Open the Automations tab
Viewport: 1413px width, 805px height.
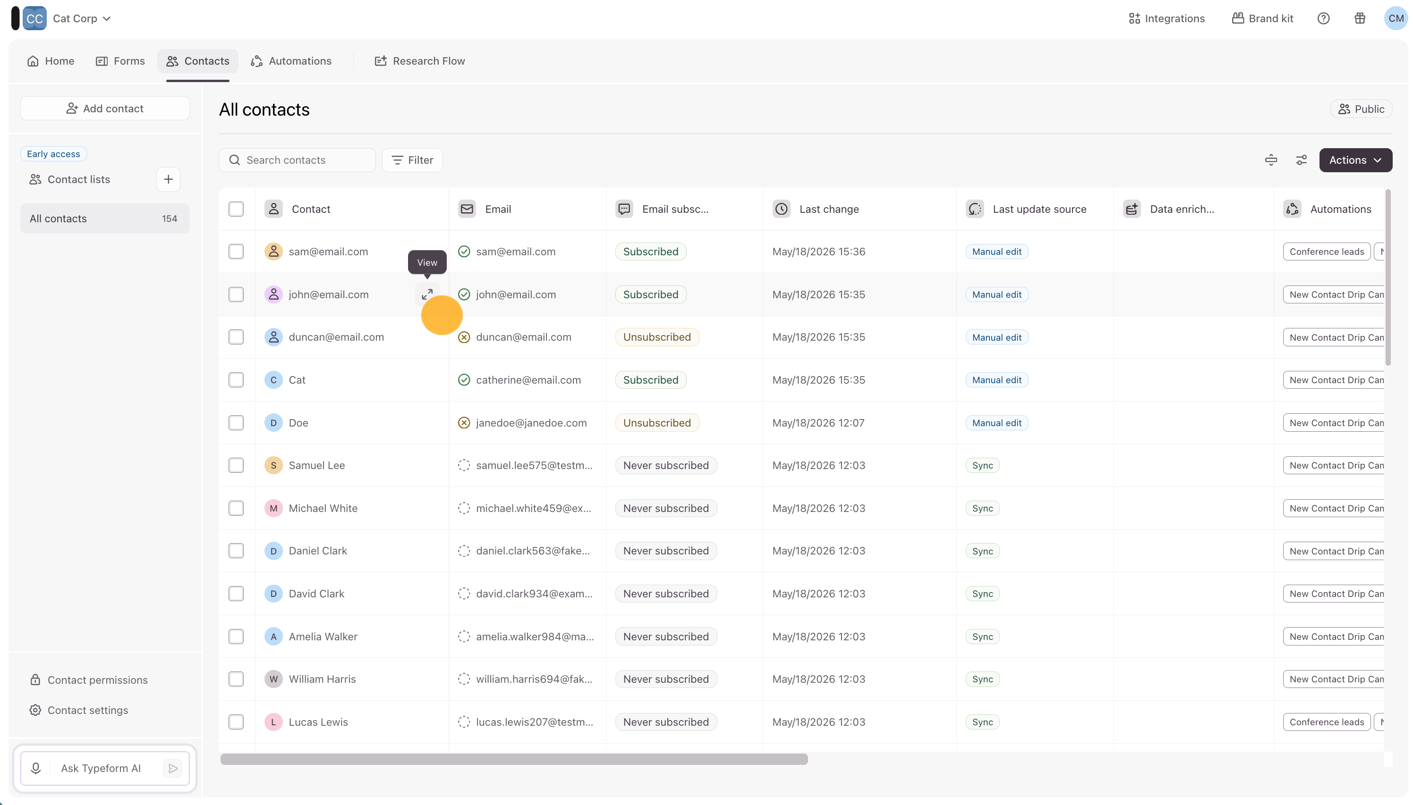[291, 61]
